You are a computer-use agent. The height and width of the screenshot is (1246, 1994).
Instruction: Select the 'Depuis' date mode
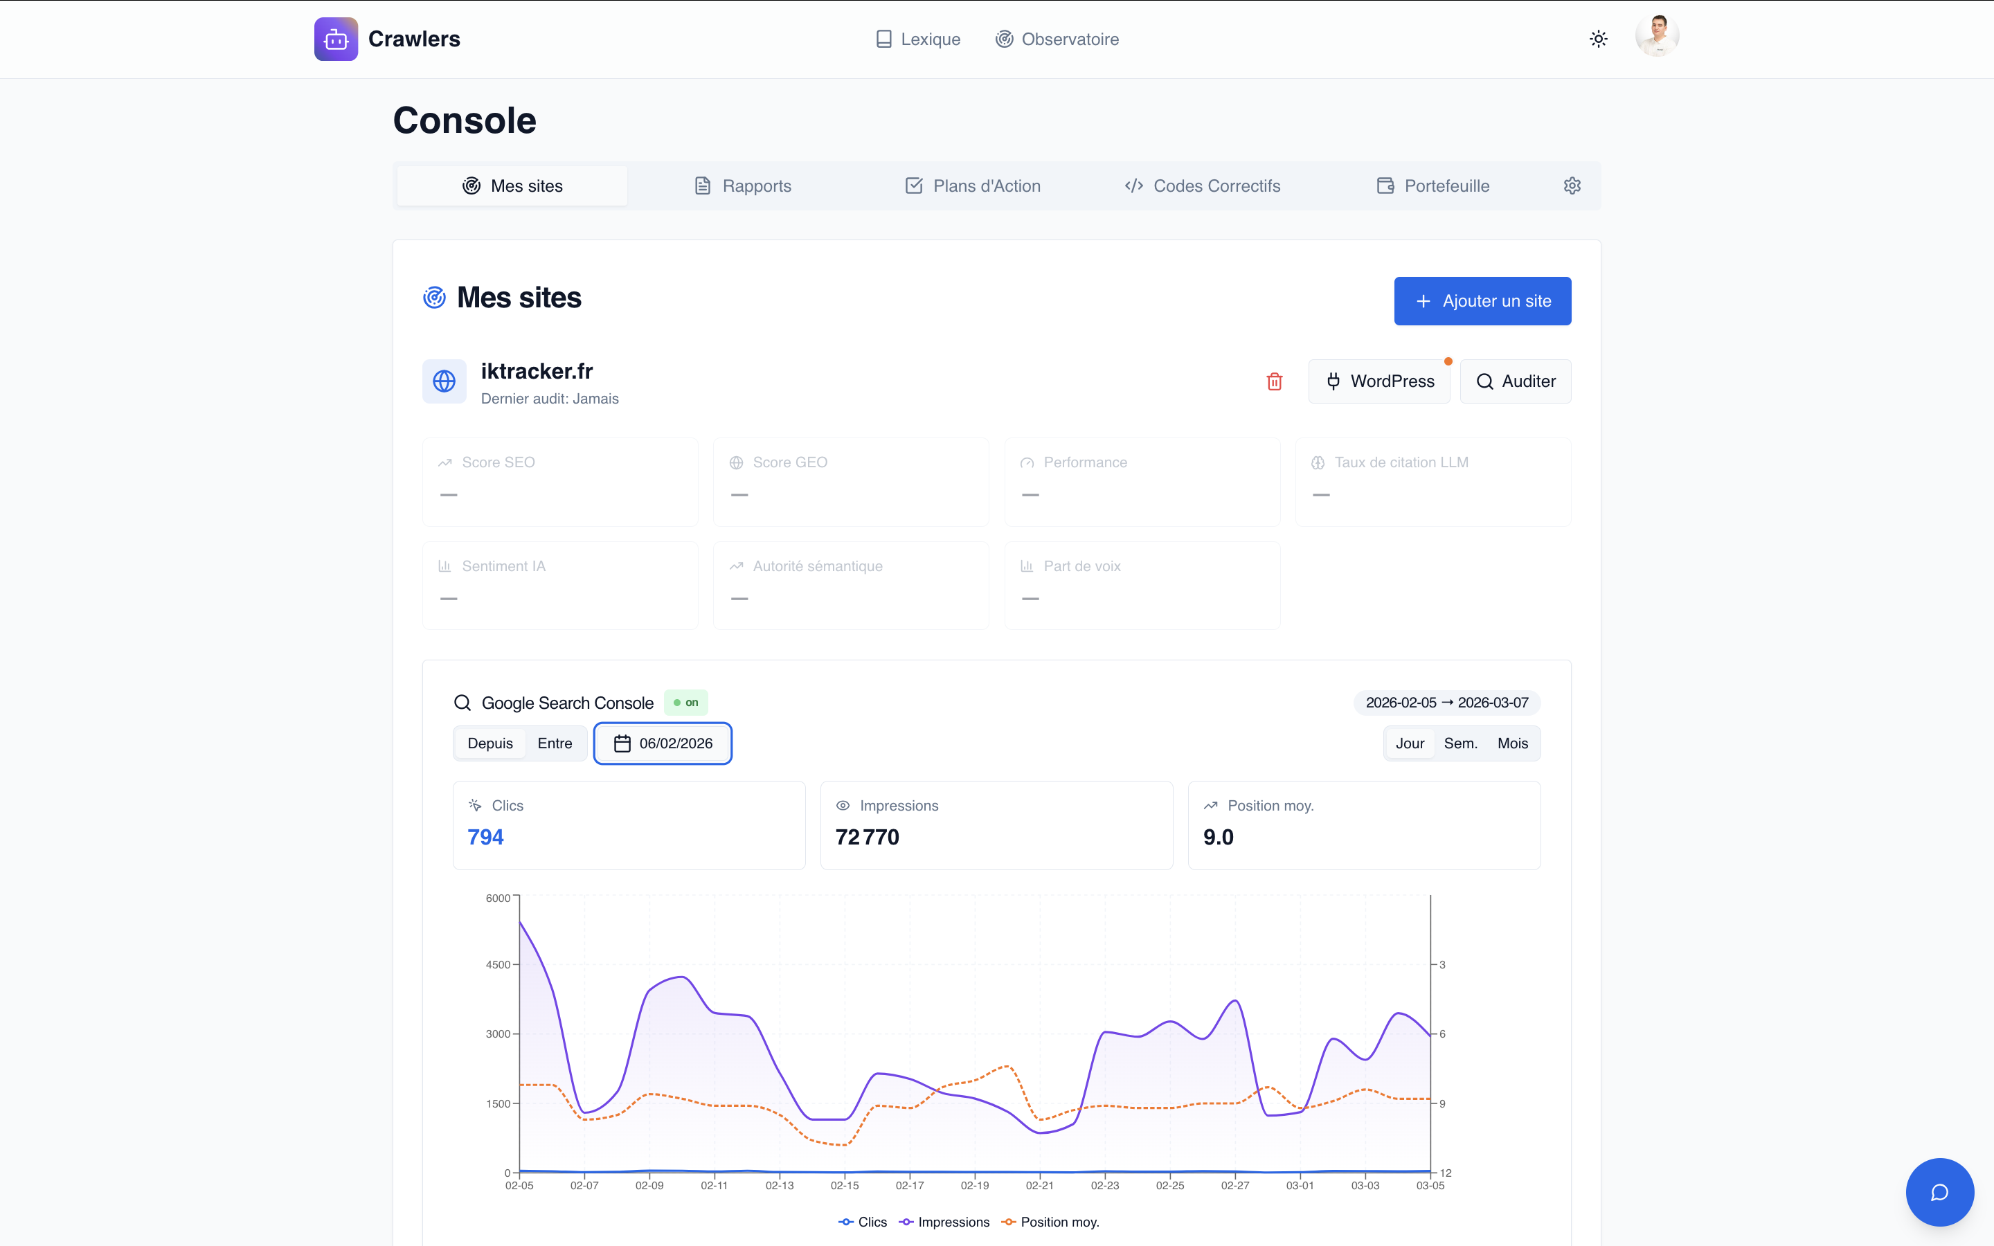pos(489,743)
